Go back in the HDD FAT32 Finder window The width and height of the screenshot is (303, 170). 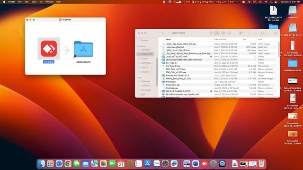point(163,33)
